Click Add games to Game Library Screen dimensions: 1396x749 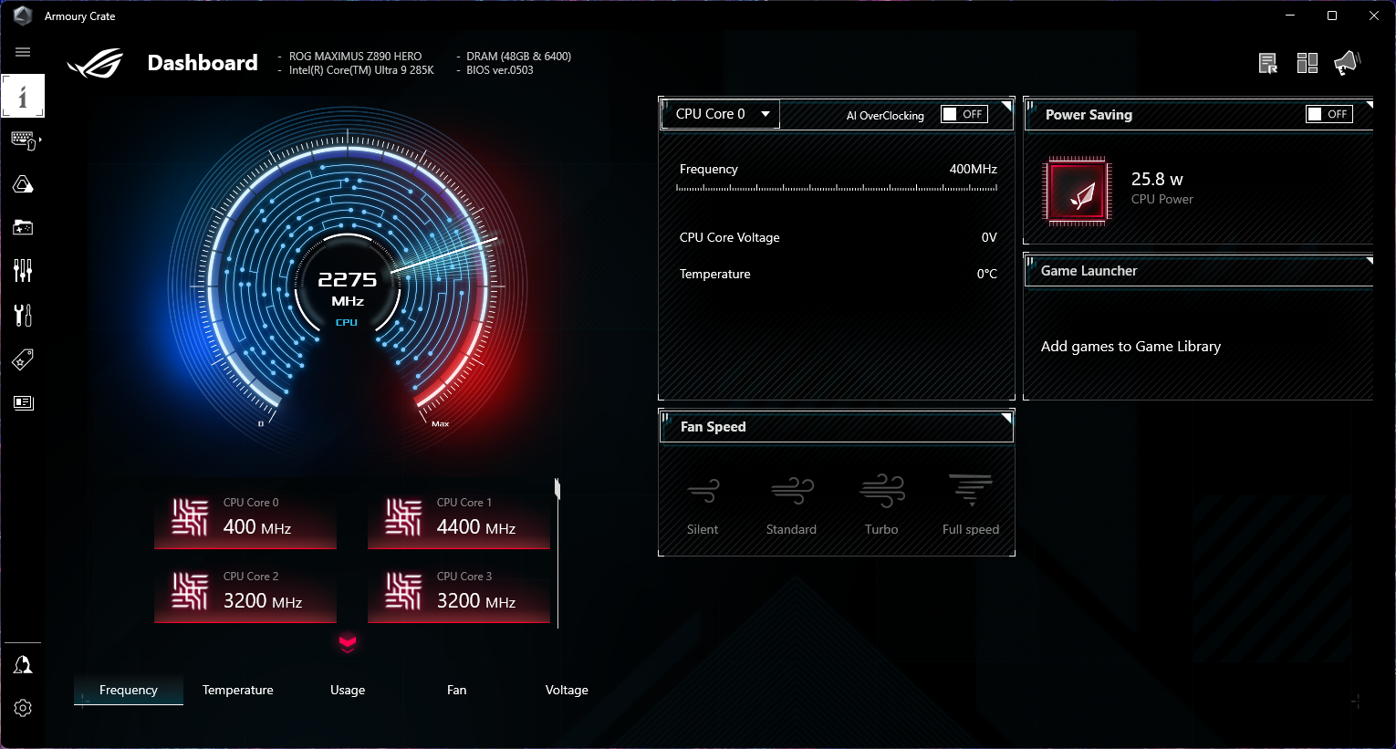point(1130,347)
